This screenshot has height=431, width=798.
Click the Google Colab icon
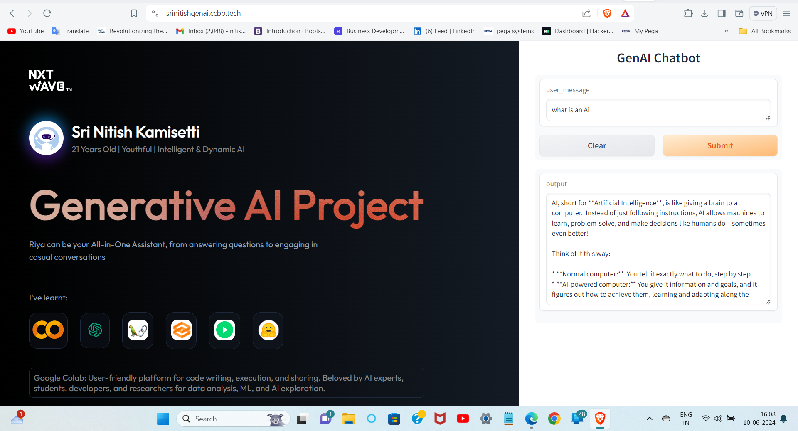coord(48,330)
